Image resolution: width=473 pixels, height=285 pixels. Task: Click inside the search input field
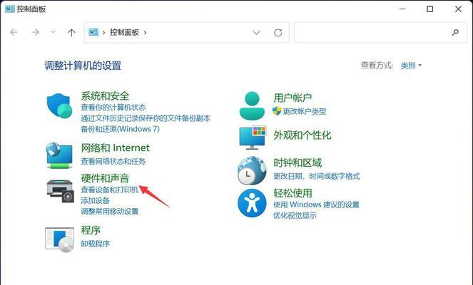click(380, 32)
